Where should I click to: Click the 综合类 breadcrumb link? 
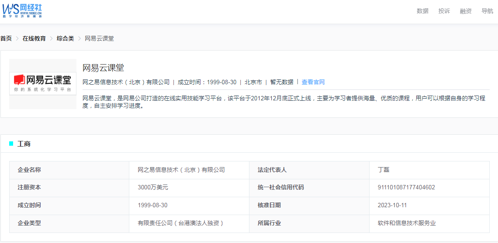click(65, 38)
